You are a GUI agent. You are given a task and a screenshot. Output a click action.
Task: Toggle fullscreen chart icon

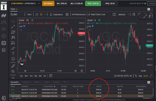[151, 76]
